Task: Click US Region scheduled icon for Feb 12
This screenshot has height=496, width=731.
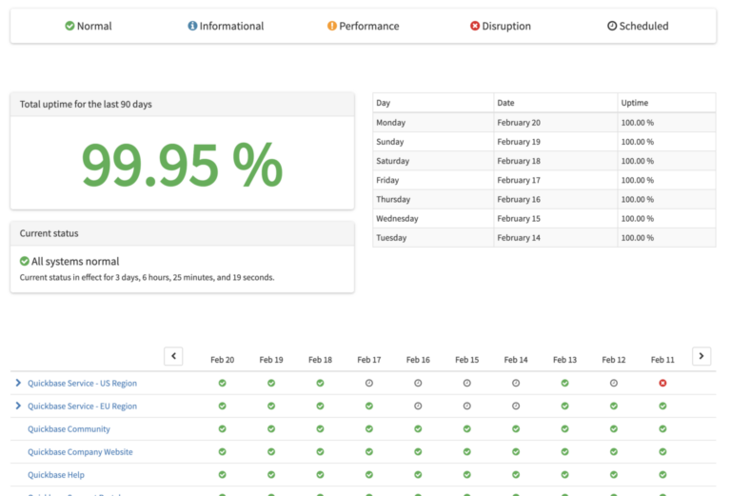Action: [614, 383]
